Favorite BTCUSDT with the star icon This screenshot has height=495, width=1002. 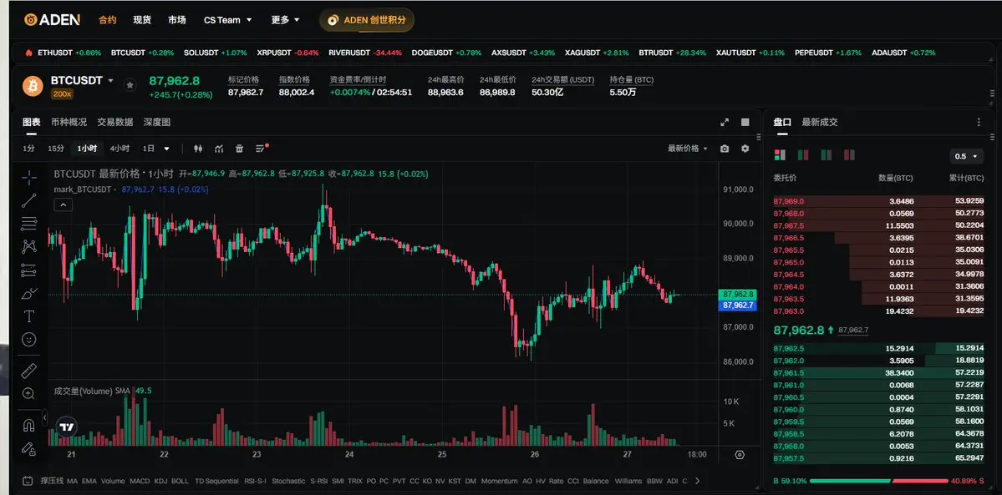(130, 85)
